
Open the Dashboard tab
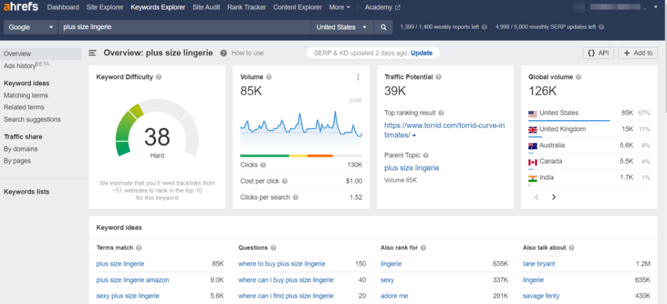pos(63,7)
